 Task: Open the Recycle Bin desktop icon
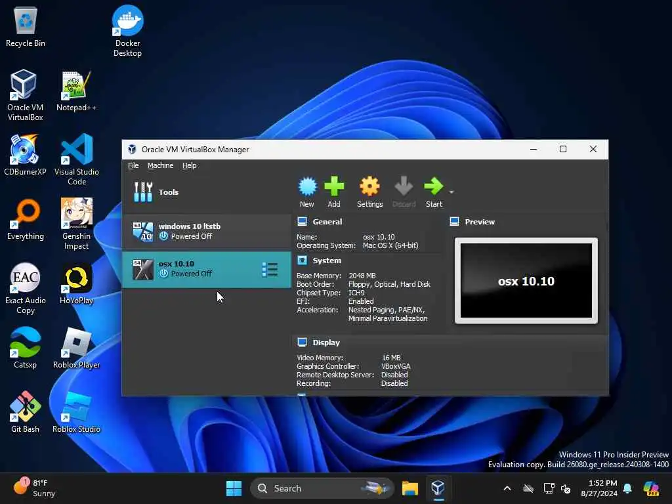point(26,26)
